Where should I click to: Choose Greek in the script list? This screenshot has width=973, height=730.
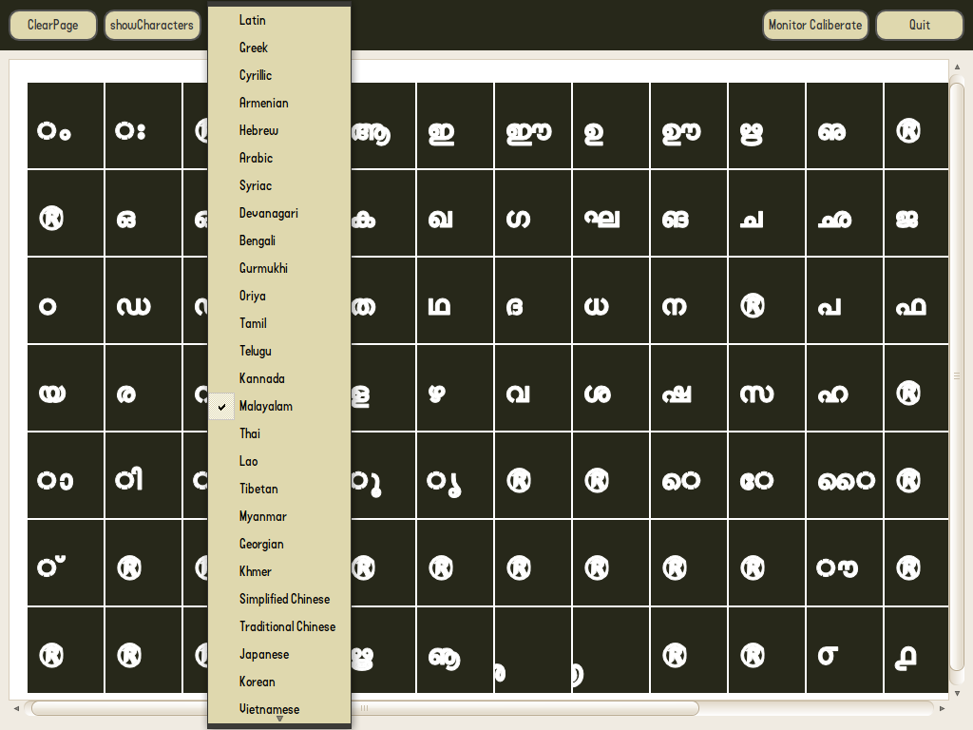click(254, 48)
